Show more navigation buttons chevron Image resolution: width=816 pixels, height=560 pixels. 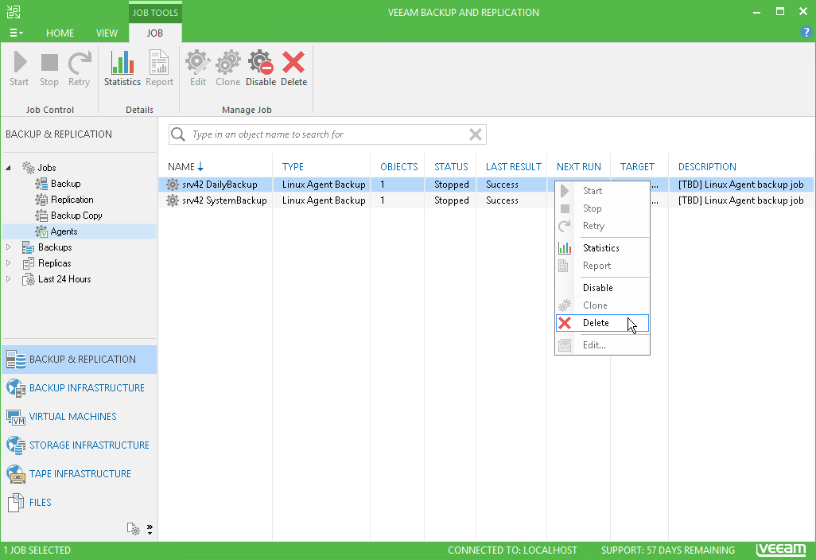(x=150, y=529)
